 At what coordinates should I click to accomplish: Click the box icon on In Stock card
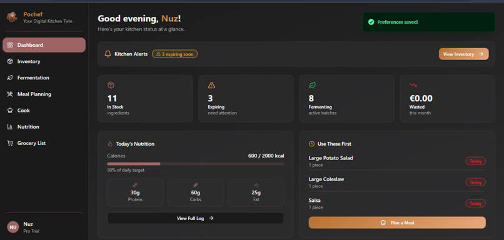click(111, 85)
